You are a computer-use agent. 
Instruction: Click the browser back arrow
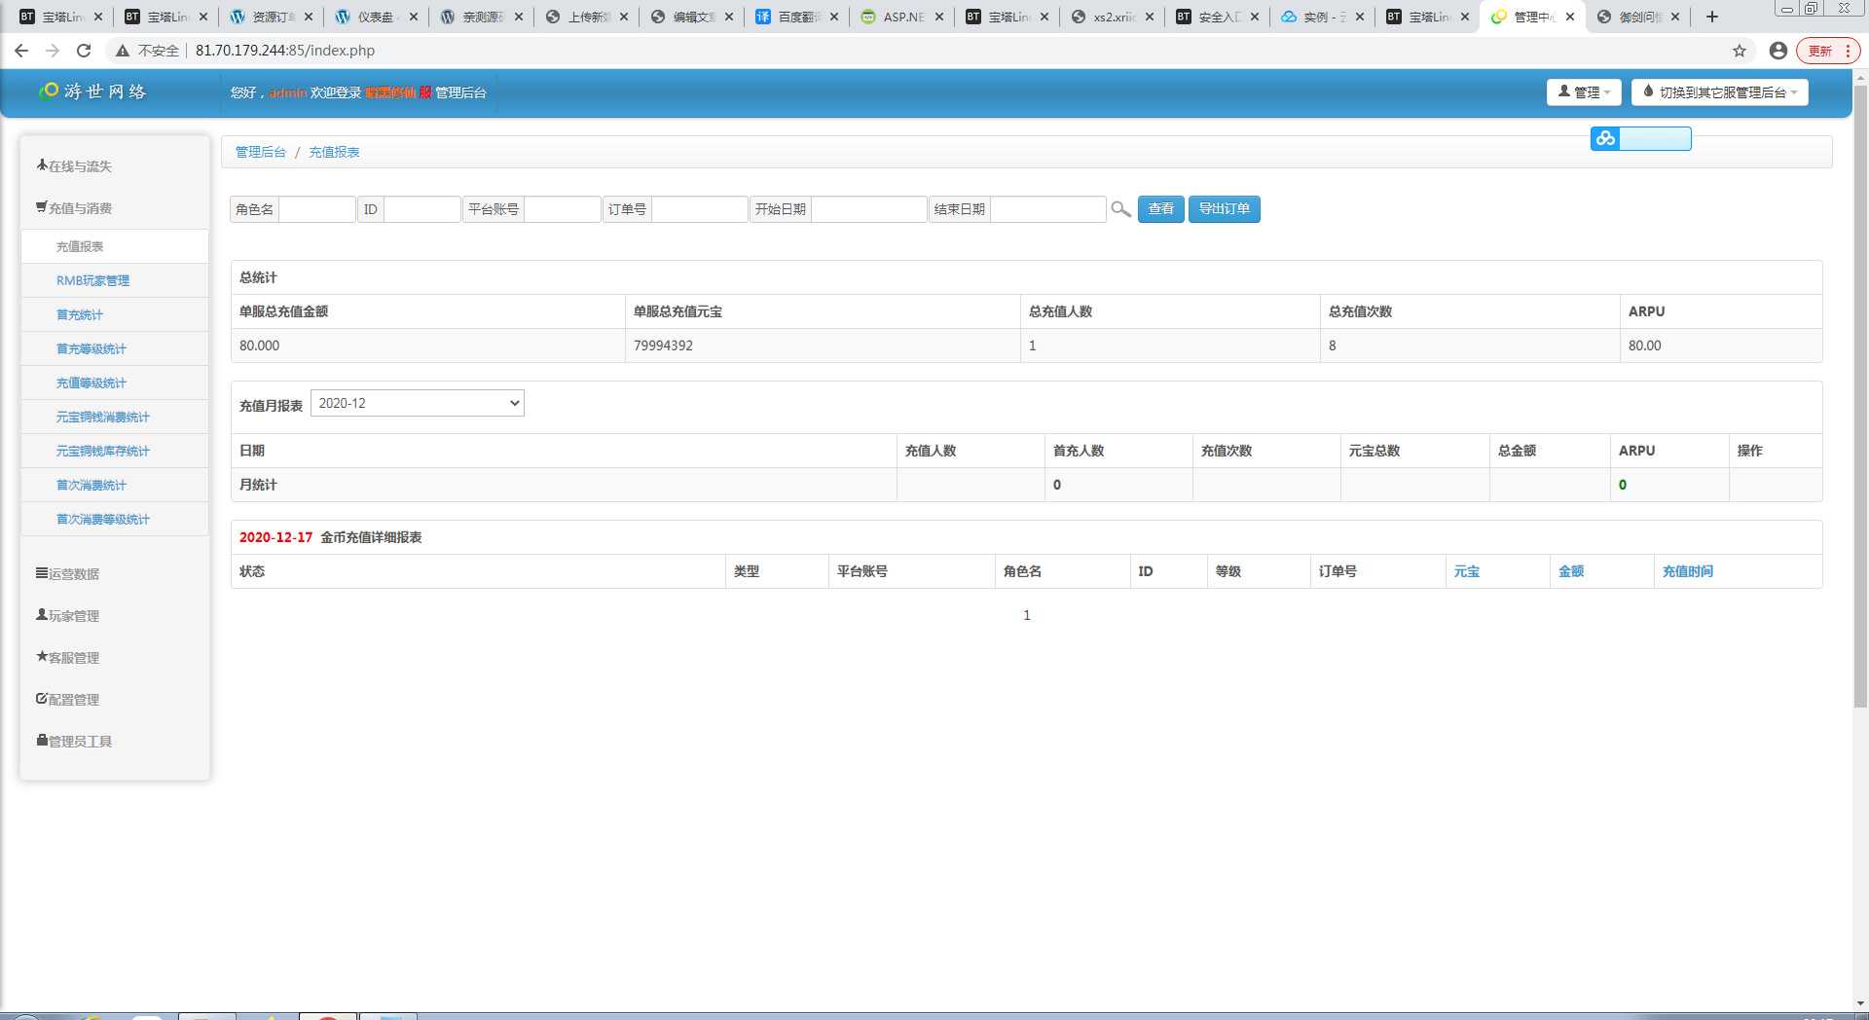(21, 51)
